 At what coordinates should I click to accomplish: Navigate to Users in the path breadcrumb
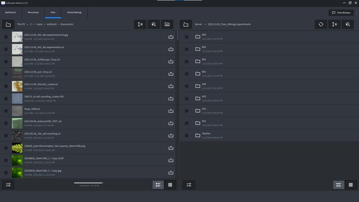[39, 24]
